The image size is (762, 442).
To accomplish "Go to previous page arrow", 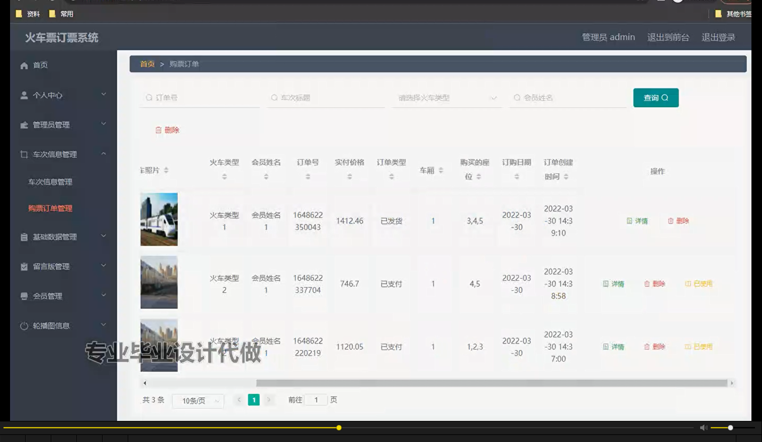I will coord(239,400).
